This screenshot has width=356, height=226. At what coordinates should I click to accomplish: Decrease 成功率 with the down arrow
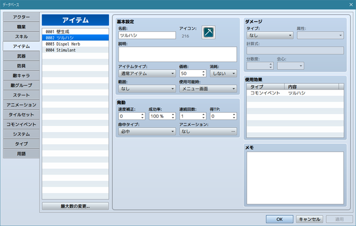pos(173,118)
